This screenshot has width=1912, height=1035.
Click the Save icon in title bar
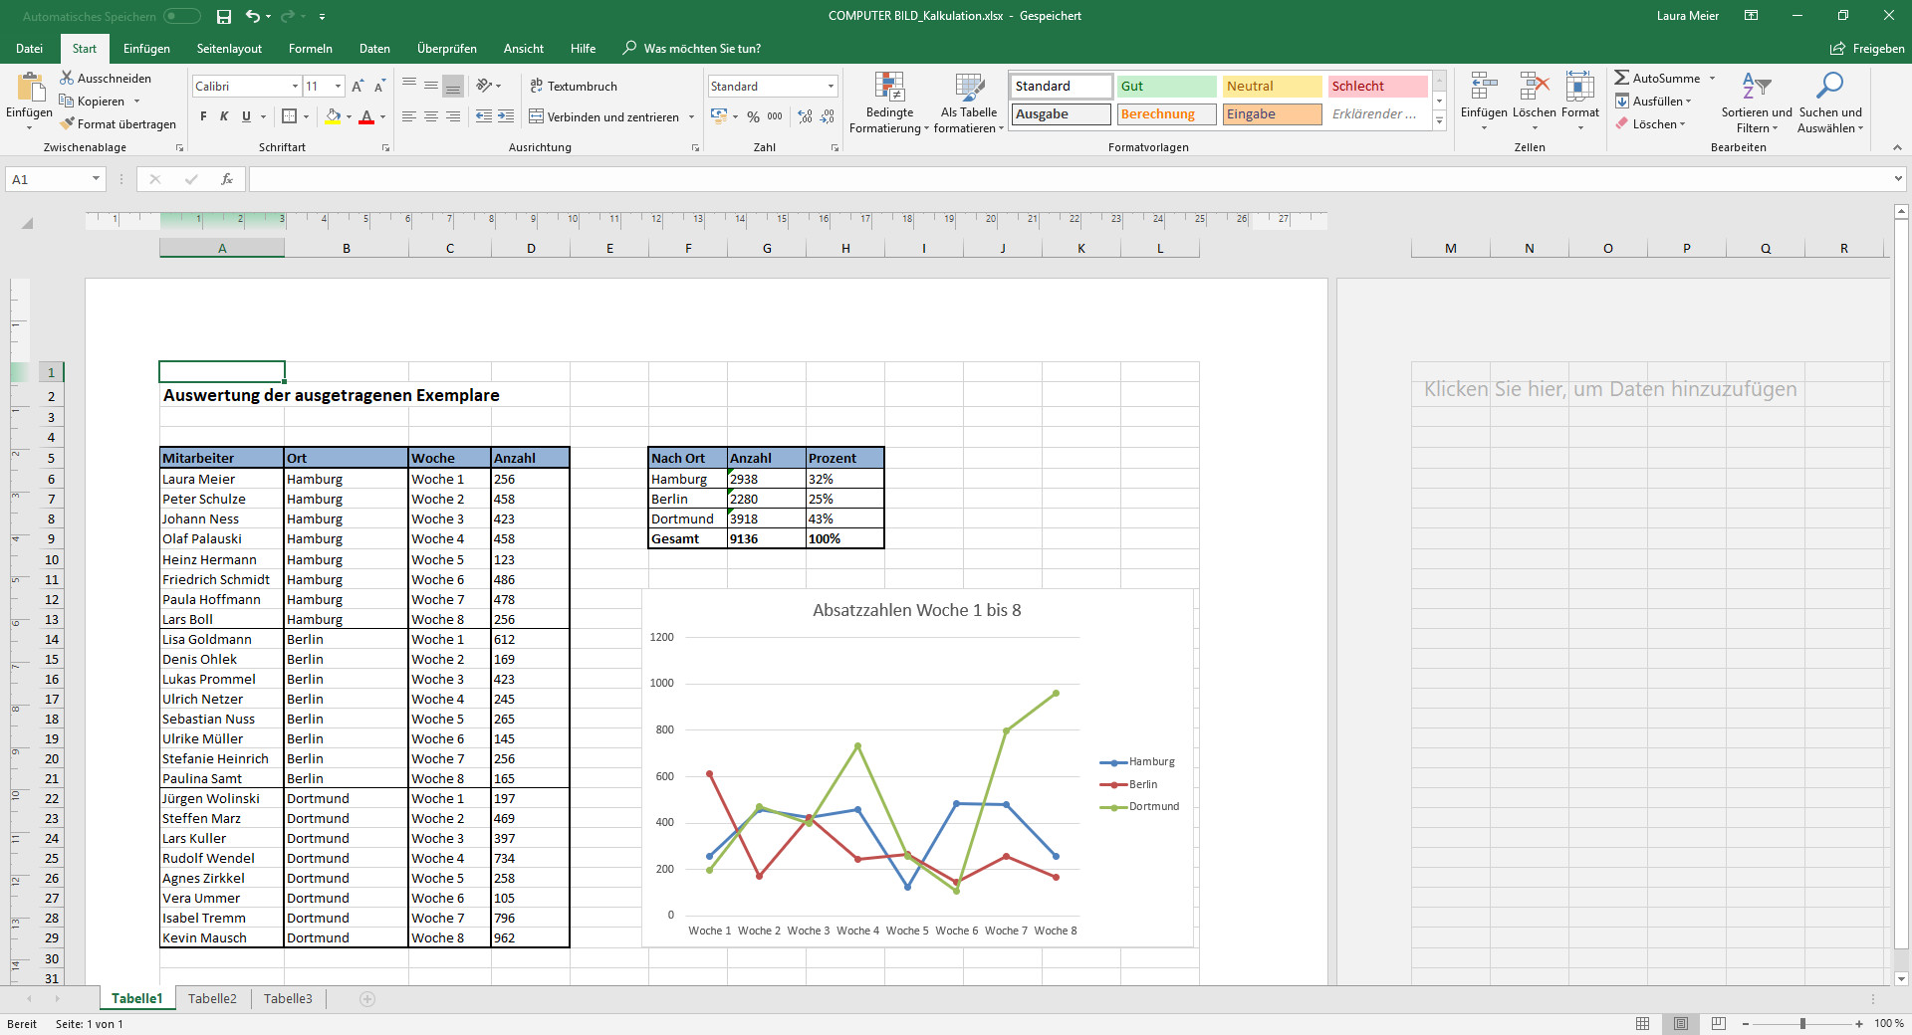224,16
